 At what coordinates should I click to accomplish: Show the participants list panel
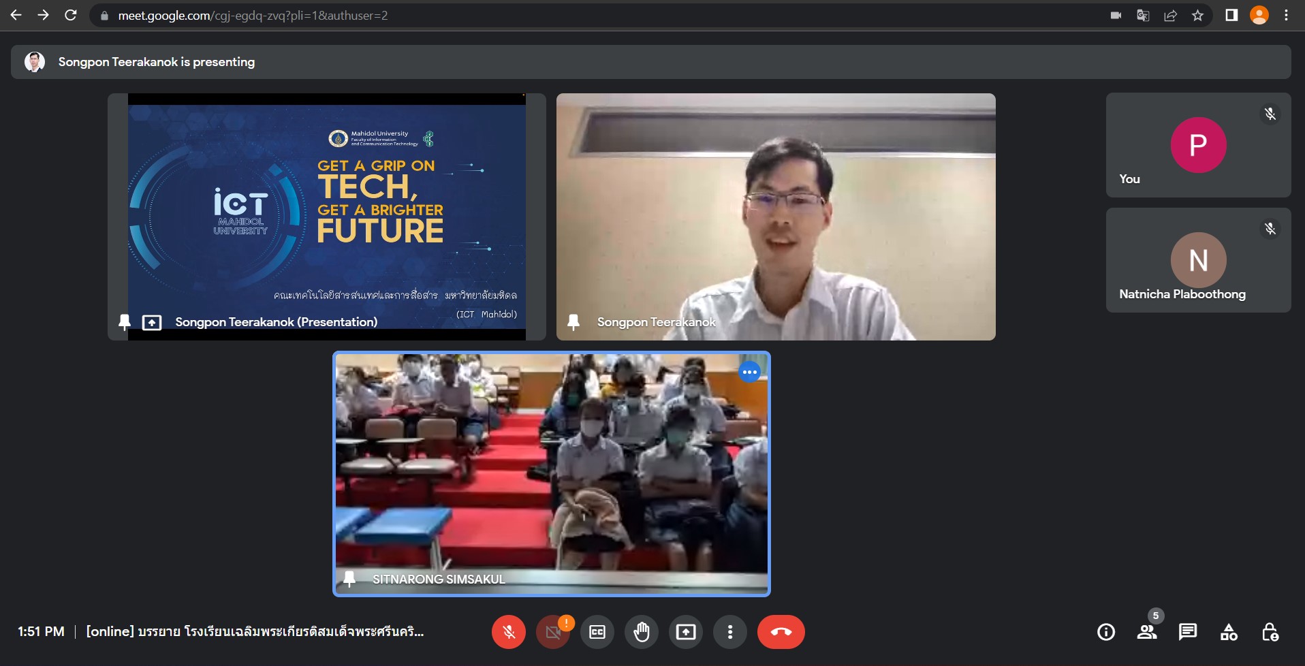[1147, 632]
